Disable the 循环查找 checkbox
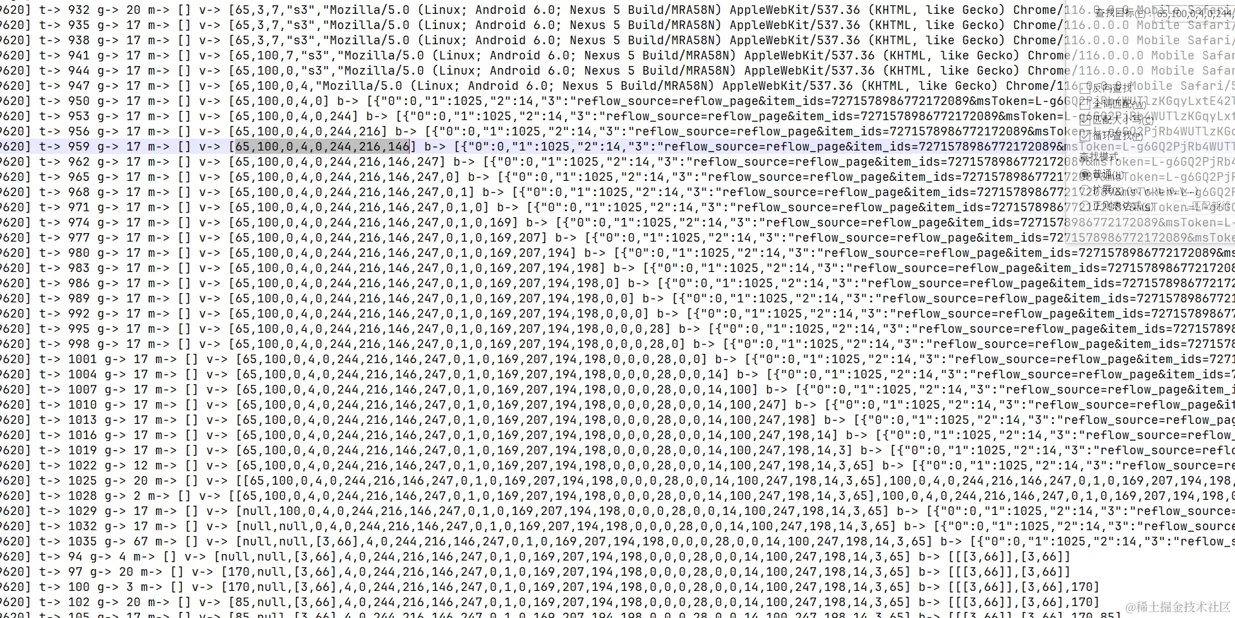Screen dimensions: 1235x618 point(1086,136)
